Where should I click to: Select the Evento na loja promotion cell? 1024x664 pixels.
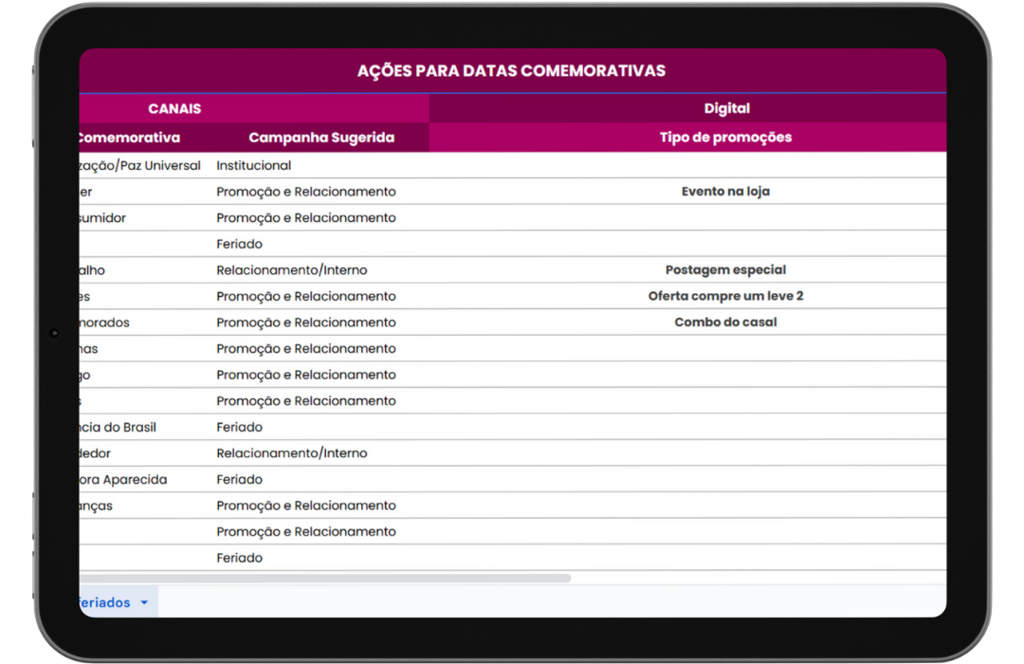click(x=725, y=192)
